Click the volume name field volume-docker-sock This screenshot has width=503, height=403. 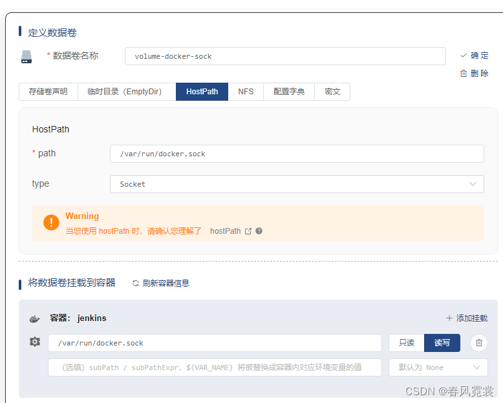(x=285, y=56)
